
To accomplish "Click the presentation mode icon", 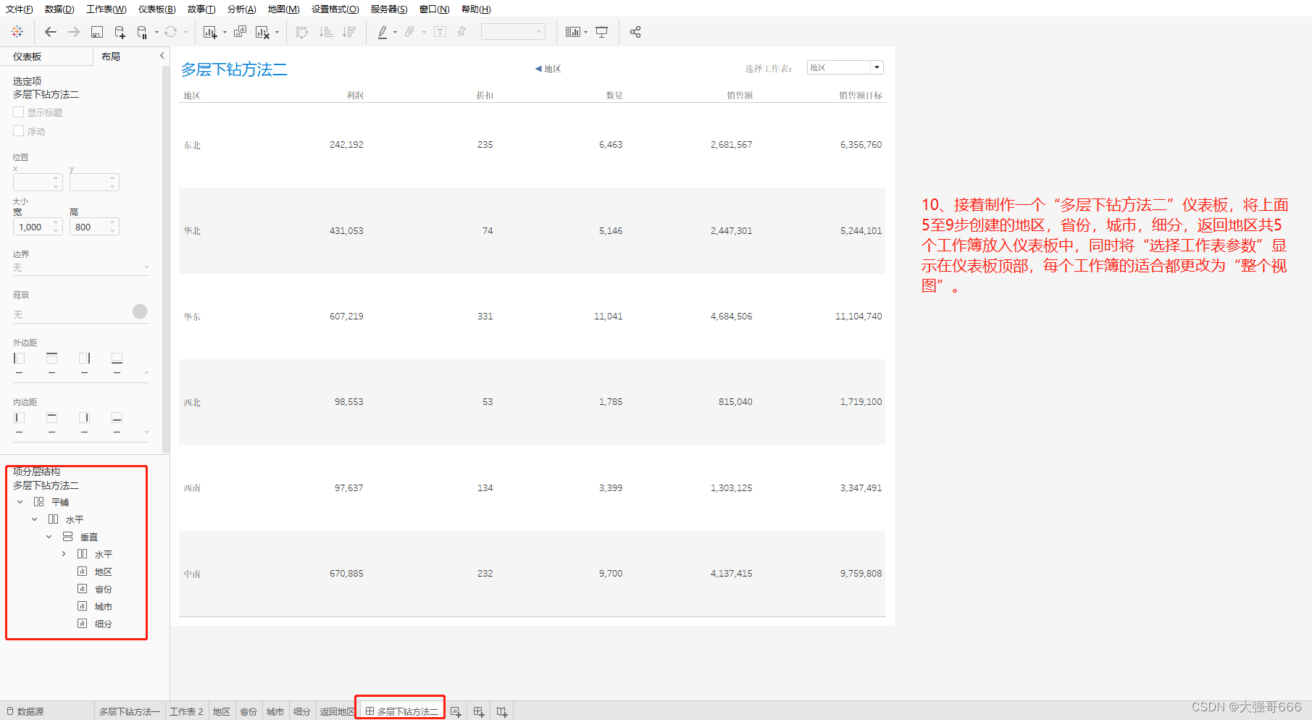I will click(x=602, y=32).
